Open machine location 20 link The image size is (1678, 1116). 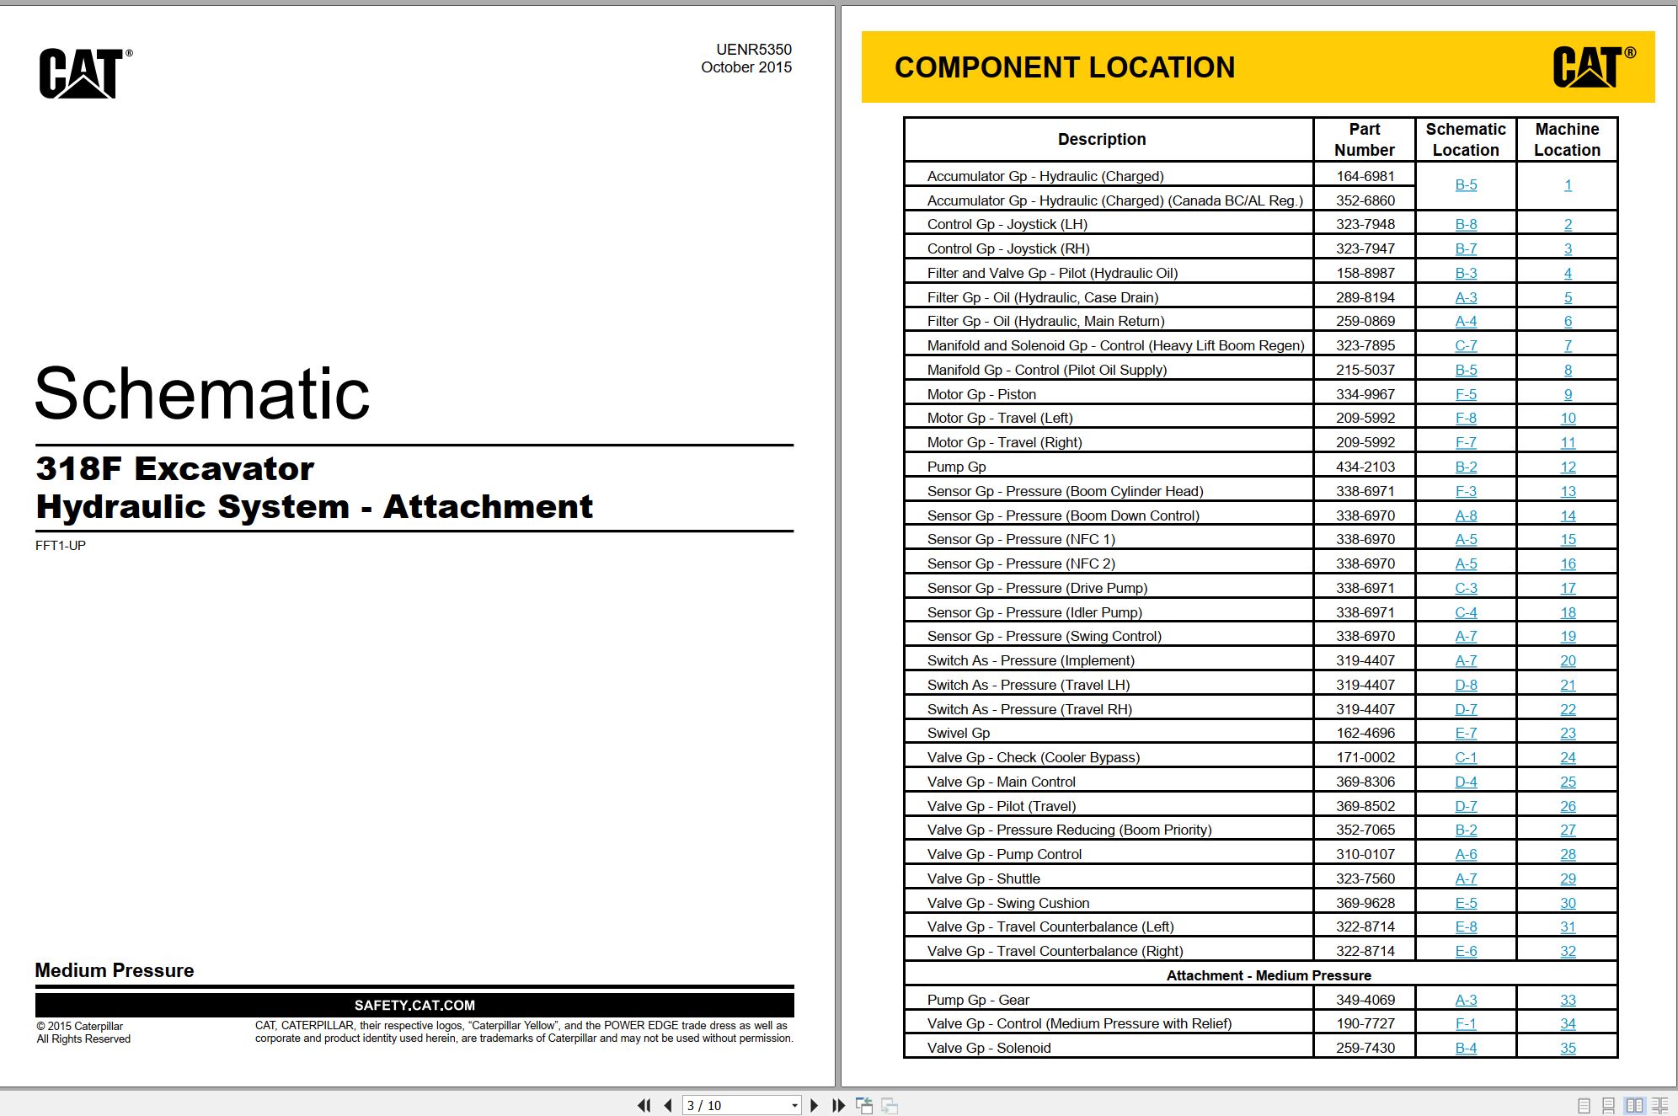(1568, 660)
